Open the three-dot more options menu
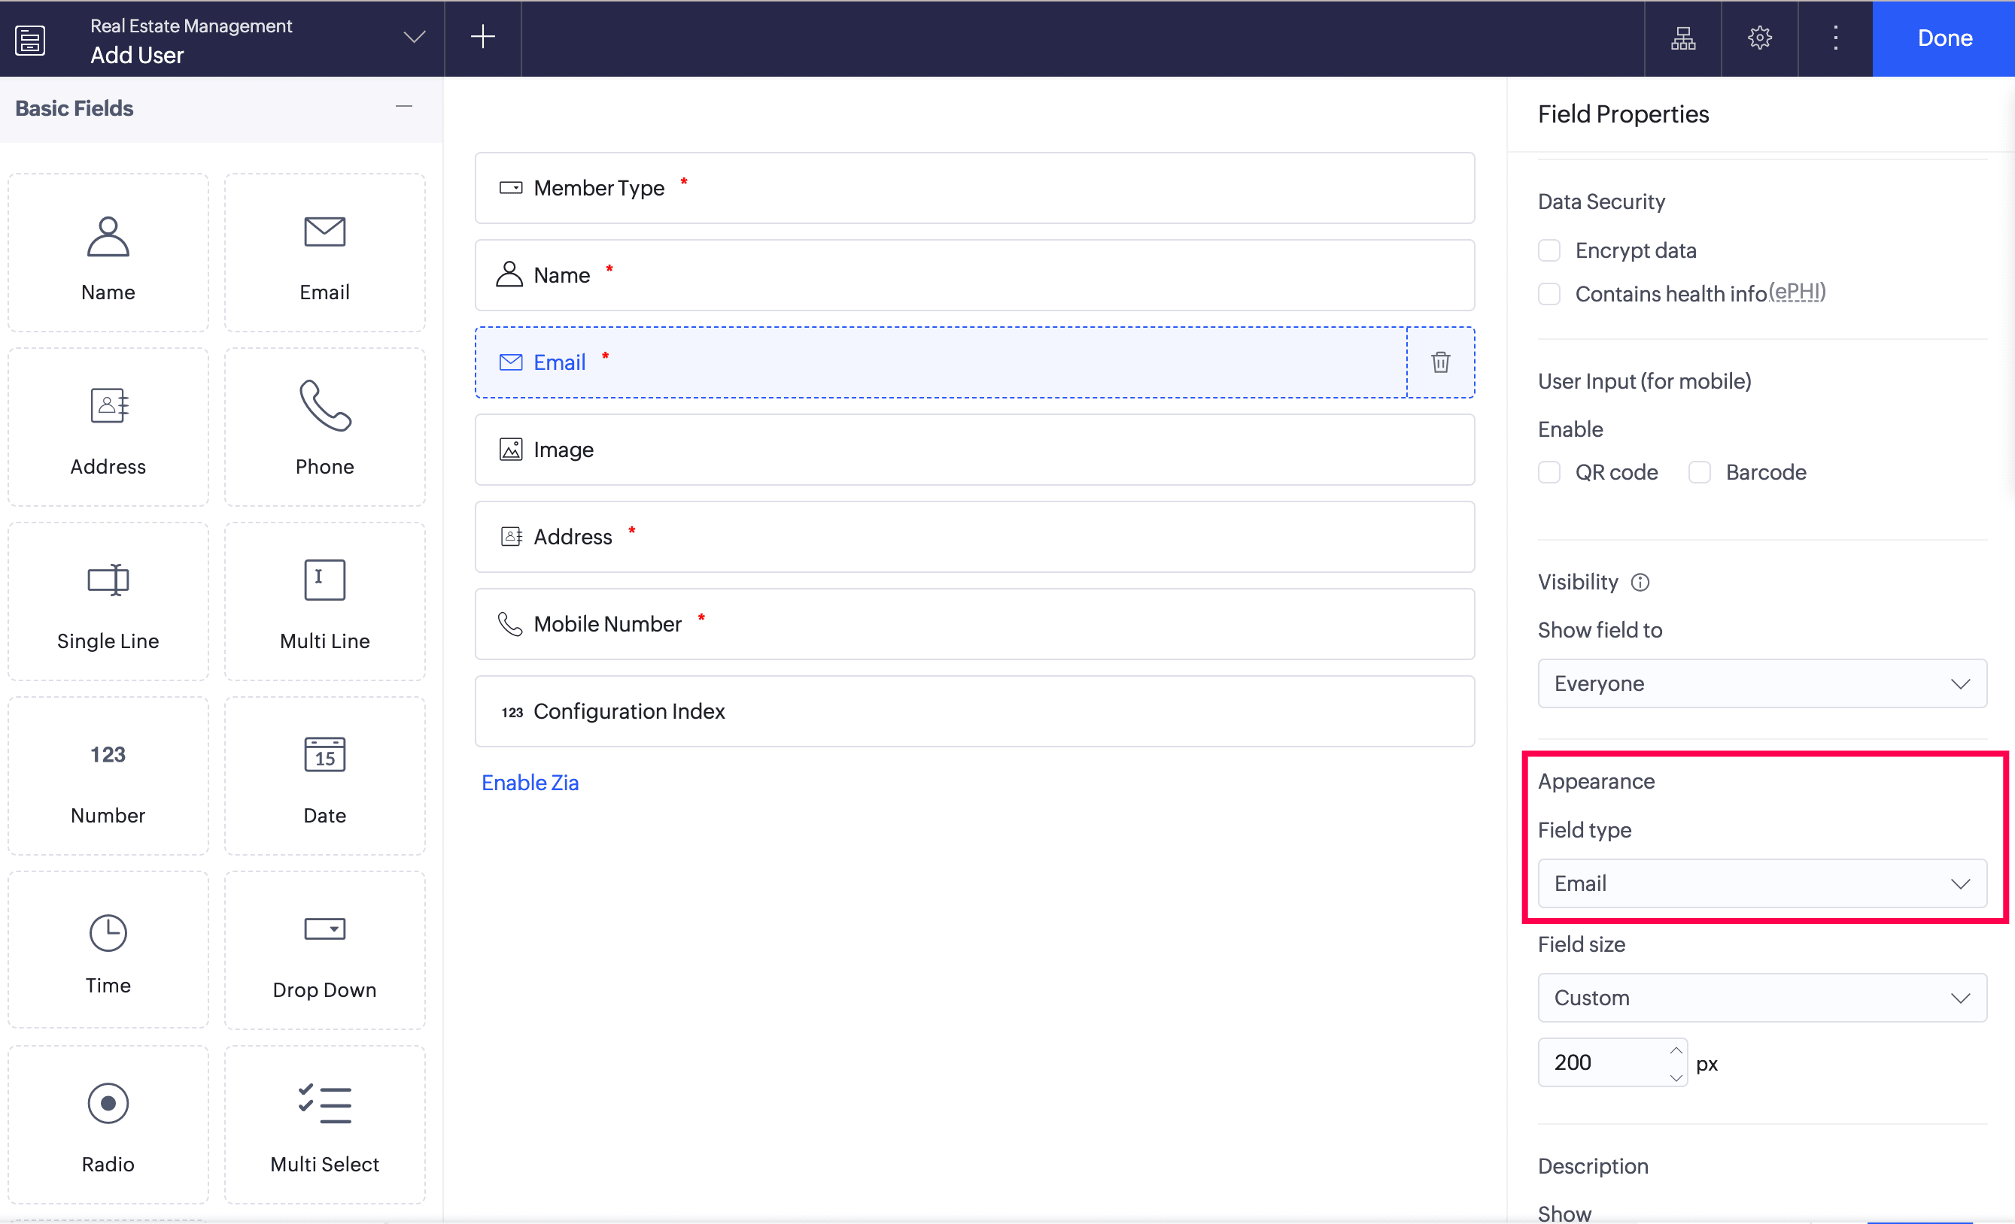This screenshot has height=1224, width=2015. coord(1835,38)
